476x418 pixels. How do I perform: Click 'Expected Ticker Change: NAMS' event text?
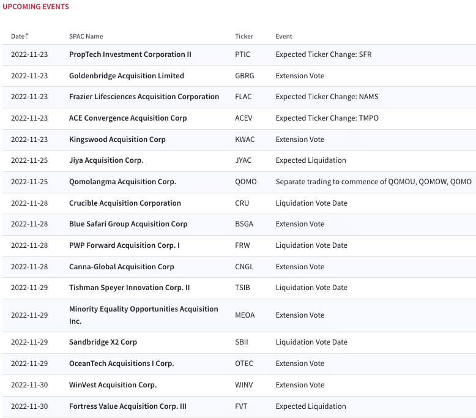click(327, 97)
